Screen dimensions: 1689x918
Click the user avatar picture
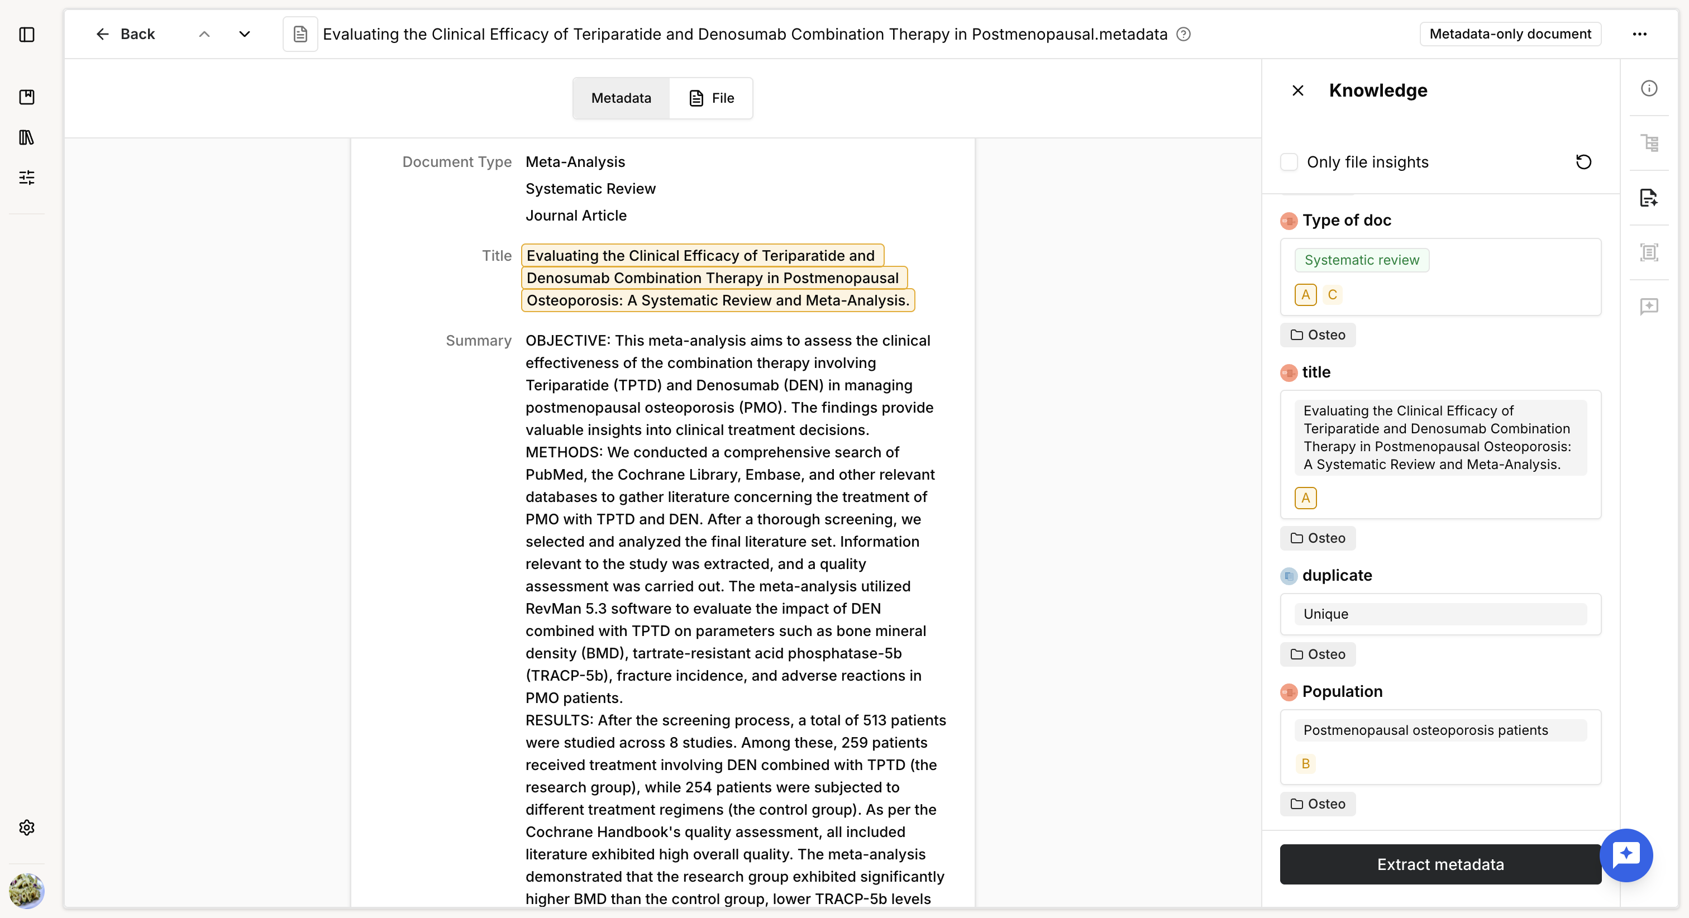27,891
